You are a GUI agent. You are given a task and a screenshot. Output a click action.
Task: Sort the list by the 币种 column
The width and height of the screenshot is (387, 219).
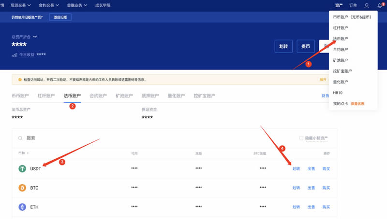24,153
